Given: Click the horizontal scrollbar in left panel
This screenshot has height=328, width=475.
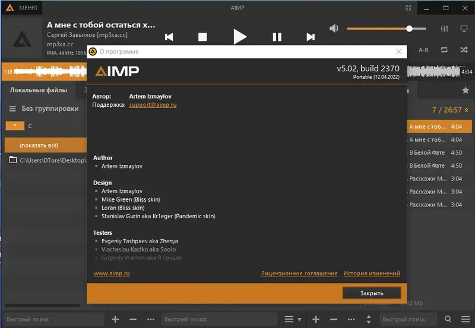Looking at the screenshot, I should pyautogui.click(x=42, y=305).
